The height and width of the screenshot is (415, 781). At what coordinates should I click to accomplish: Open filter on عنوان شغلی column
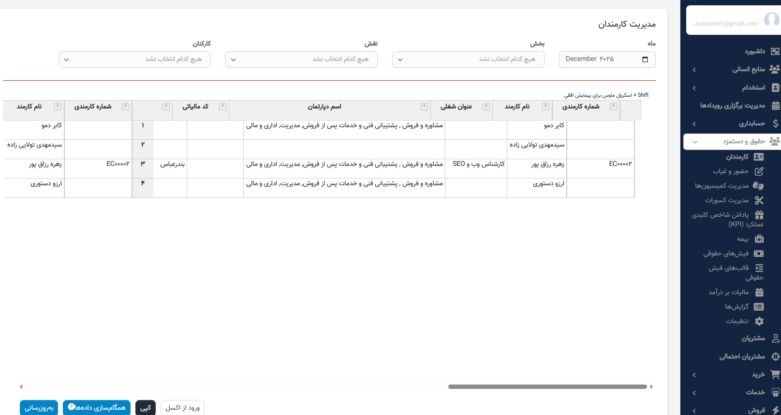[486, 106]
